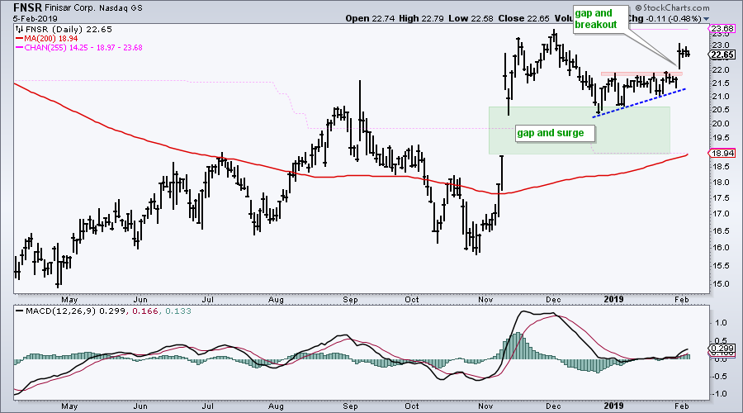Viewport: 743px width, 413px height.
Task: Click the gap and surge annotation text
Action: click(x=550, y=133)
